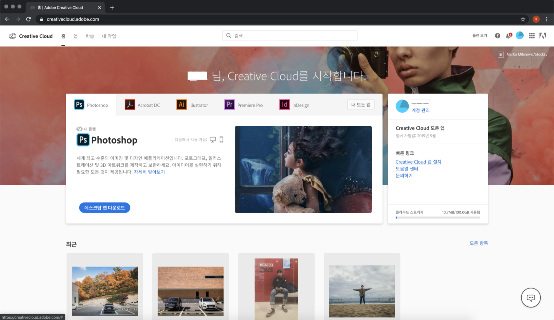Select the 학습 navigation item

(x=90, y=36)
